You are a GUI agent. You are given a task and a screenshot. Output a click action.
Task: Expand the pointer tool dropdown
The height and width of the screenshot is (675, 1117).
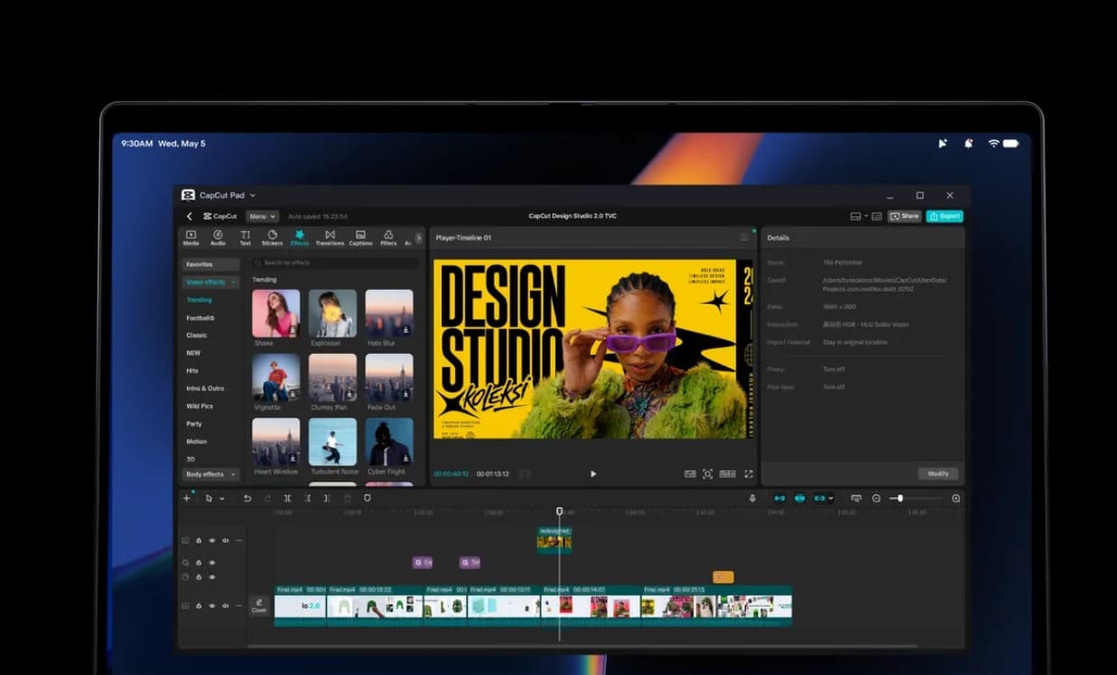(x=222, y=498)
